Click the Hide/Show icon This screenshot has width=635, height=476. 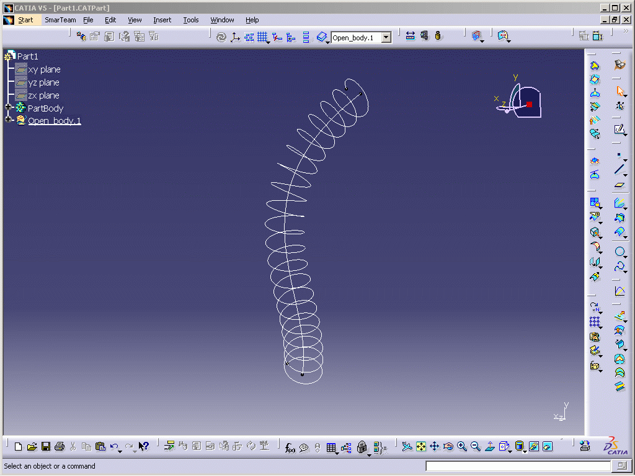pos(534,446)
